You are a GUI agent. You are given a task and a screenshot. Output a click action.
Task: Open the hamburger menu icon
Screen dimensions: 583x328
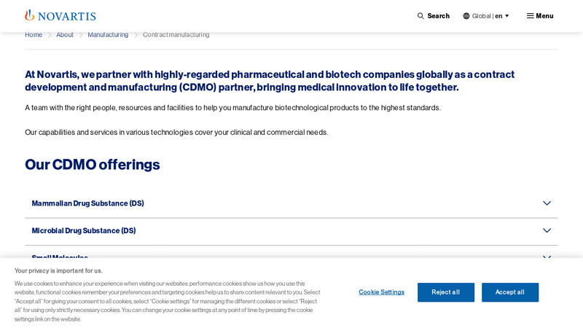pyautogui.click(x=531, y=16)
